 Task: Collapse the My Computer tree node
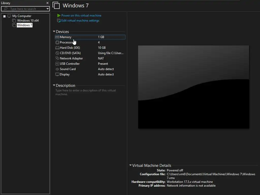(5, 16)
